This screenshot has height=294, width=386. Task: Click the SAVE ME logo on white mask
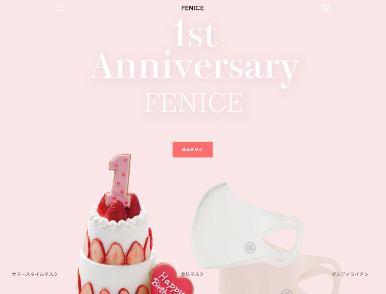click(250, 247)
